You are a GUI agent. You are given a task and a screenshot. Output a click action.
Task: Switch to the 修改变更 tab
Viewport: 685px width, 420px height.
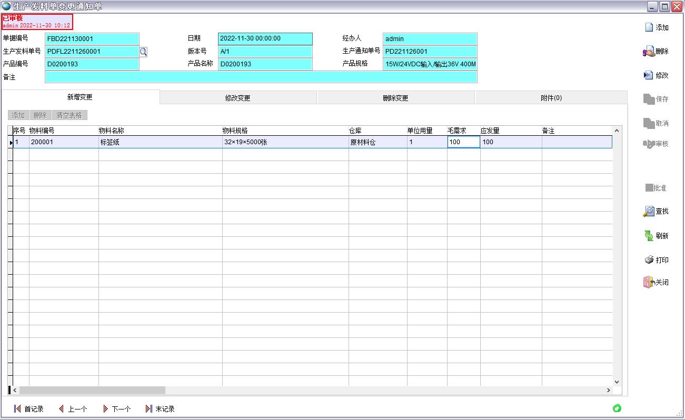coord(237,98)
